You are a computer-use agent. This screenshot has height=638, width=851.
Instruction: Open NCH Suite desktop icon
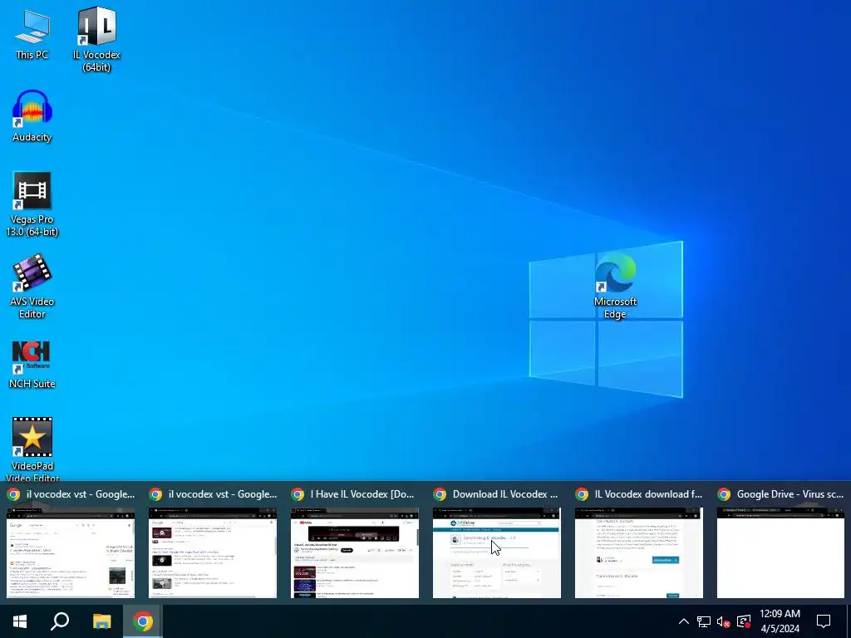click(32, 365)
